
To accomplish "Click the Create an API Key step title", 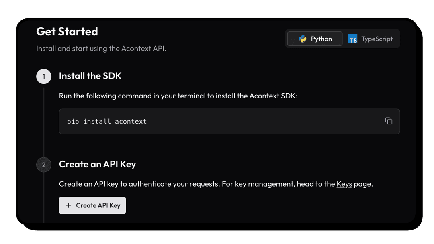I will pyautogui.click(x=97, y=164).
